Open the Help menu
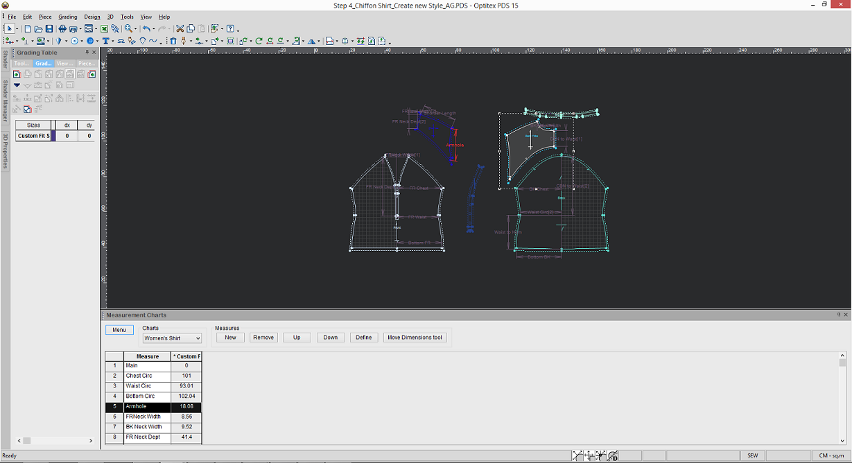This screenshot has width=852, height=463. (164, 17)
